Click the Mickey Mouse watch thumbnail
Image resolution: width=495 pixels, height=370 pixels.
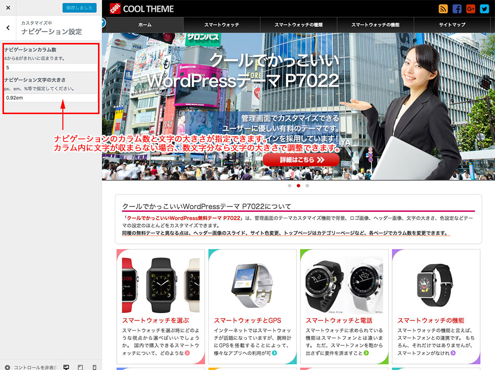pos(436,285)
